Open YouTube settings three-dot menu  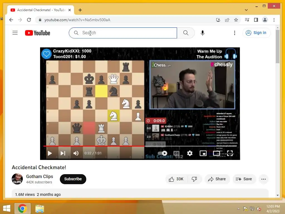(235, 33)
